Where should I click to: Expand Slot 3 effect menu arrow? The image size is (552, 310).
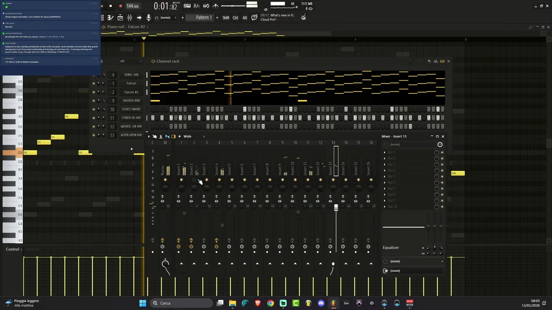385,164
